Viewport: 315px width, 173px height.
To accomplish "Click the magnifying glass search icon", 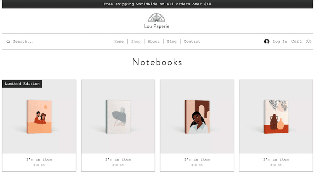I will (x=8, y=41).
